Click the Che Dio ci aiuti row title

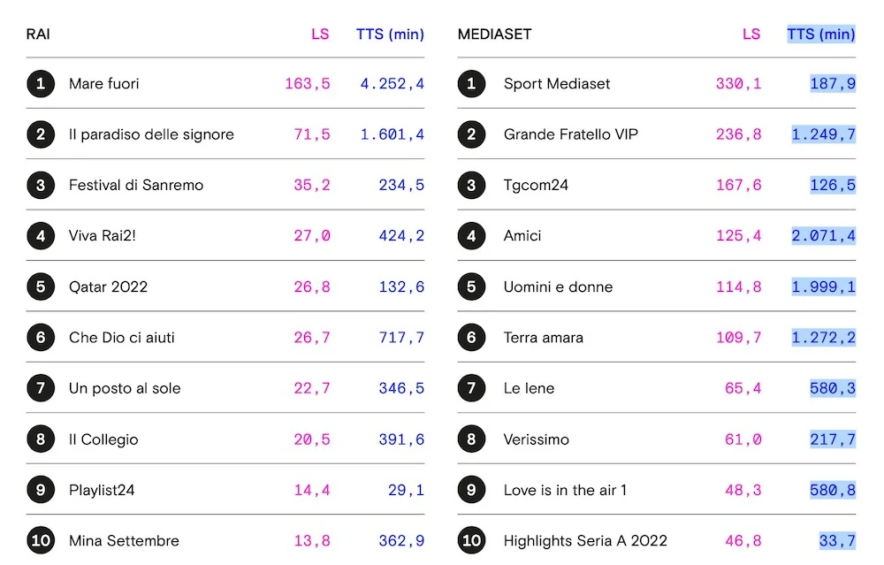tap(122, 338)
